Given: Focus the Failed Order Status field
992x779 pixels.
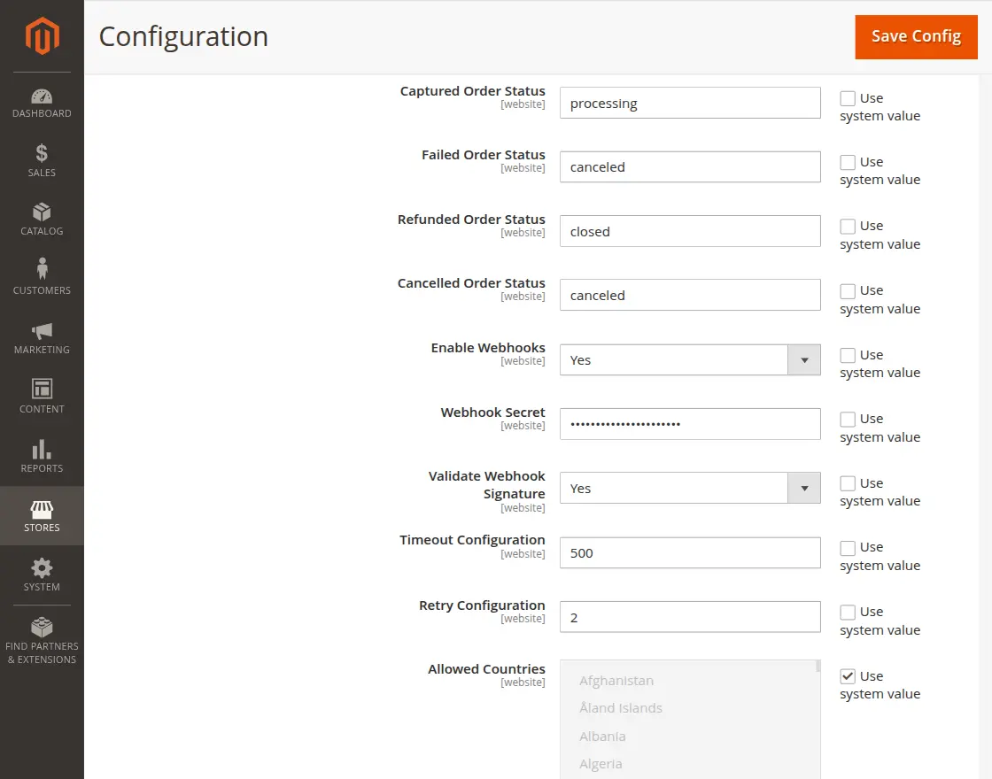Looking at the screenshot, I should point(690,167).
